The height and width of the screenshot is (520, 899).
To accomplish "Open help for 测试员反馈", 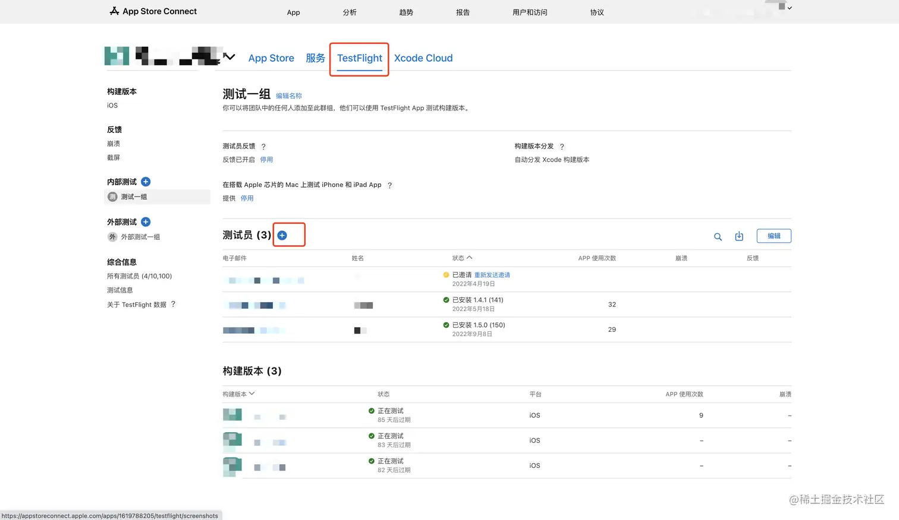I will pos(263,147).
